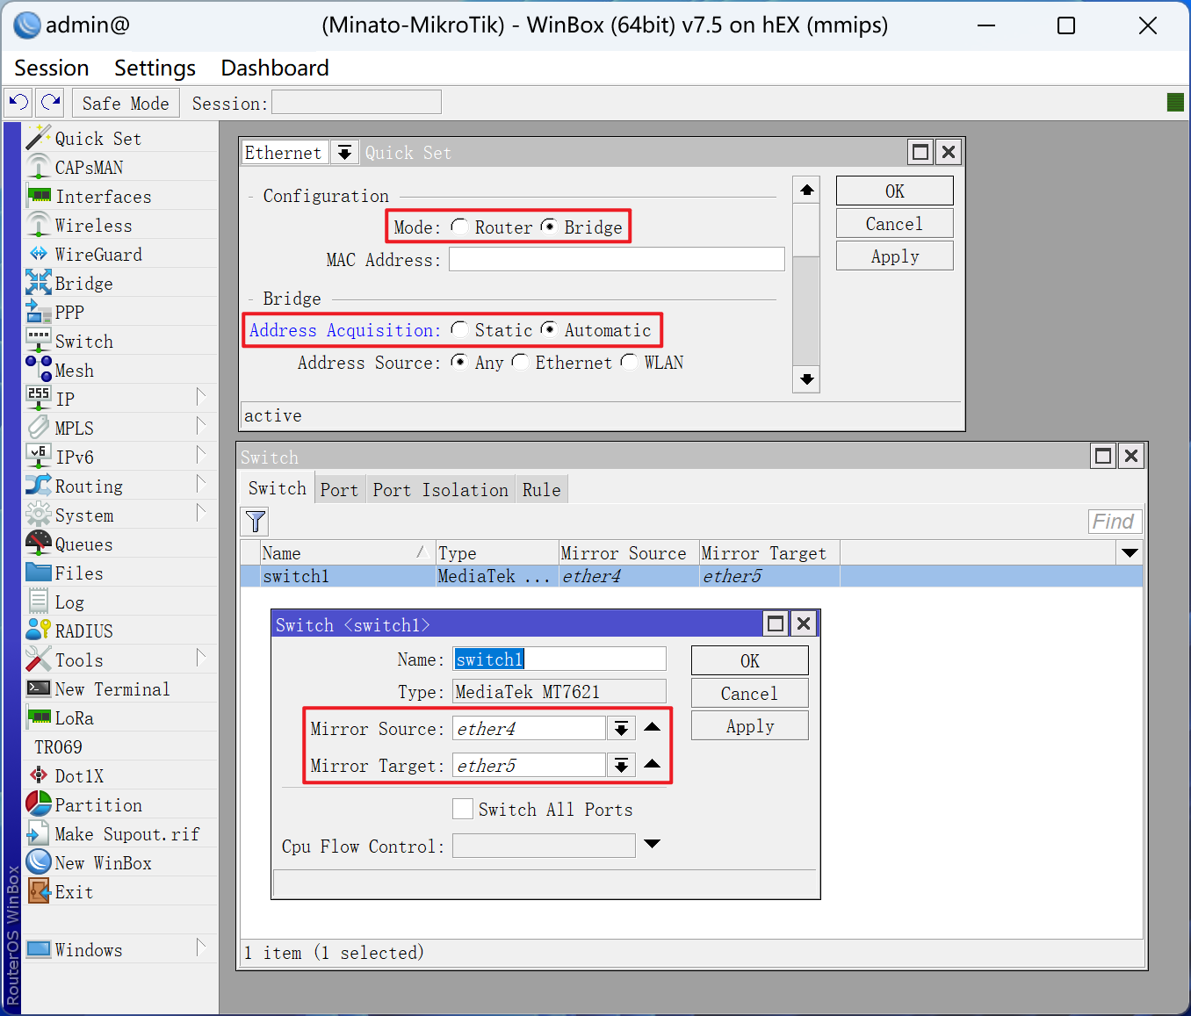Click the Quick Set vertical scrollbar down arrow

pos(806,379)
